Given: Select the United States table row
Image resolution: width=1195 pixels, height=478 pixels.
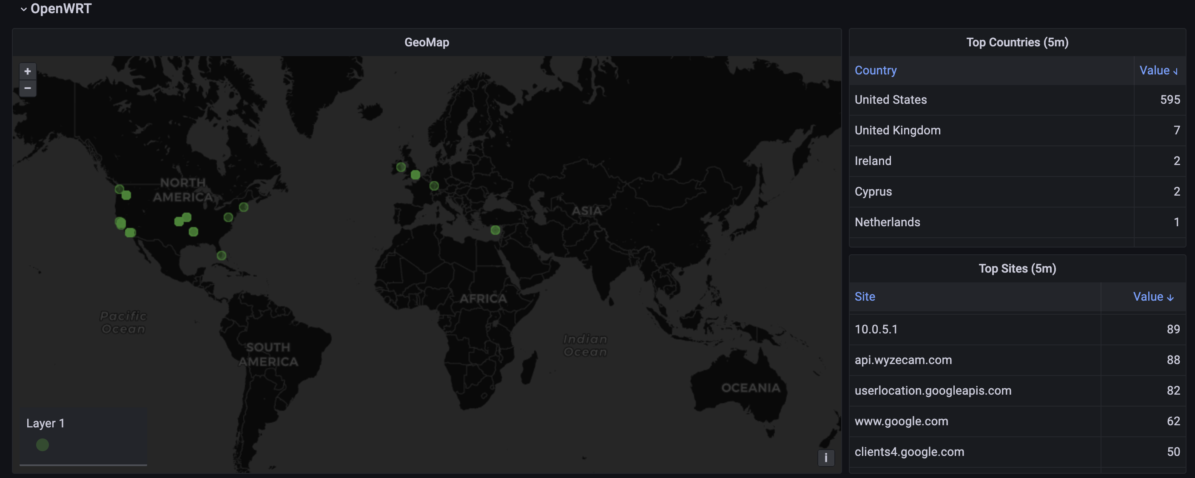Looking at the screenshot, I should click(x=891, y=100).
